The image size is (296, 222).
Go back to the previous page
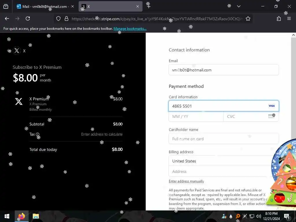tap(7, 18)
